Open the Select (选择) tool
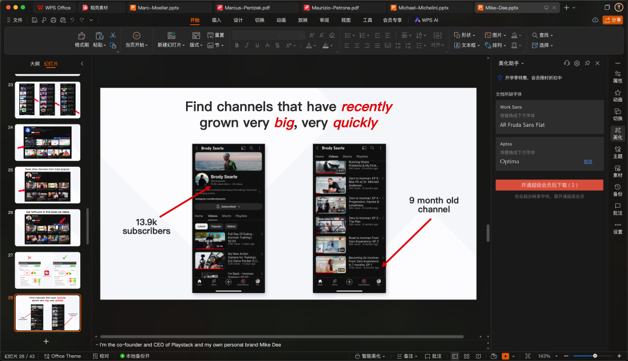Viewport: 628px width, 361px height. 543,45
